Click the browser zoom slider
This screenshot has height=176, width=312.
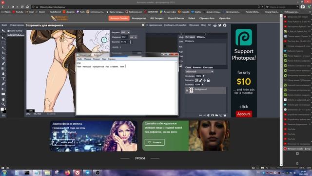[287, 168]
